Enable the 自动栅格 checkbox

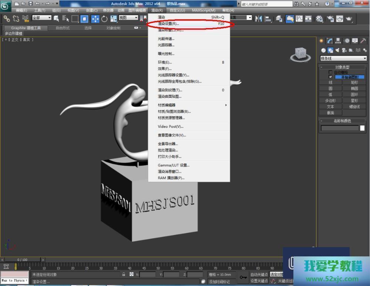tap(330, 72)
